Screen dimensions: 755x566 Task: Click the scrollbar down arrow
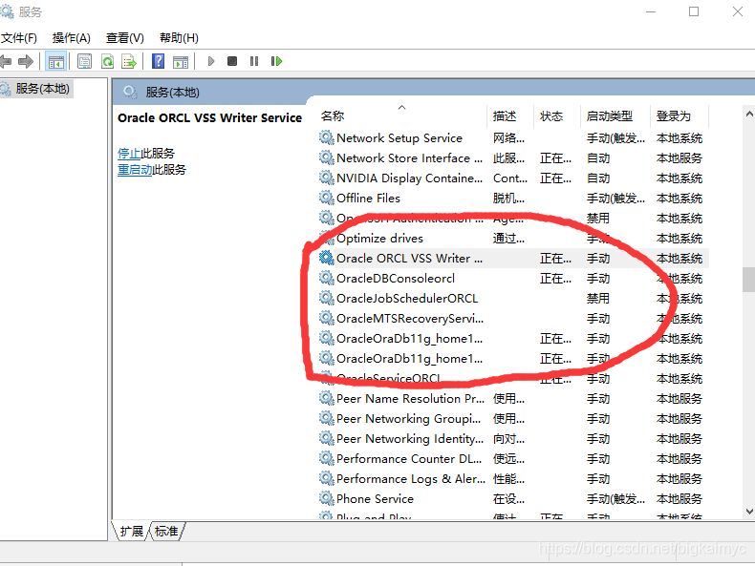point(749,512)
